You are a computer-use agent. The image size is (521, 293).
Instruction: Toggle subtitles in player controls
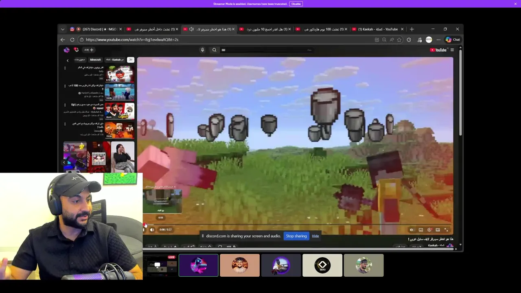point(421,230)
